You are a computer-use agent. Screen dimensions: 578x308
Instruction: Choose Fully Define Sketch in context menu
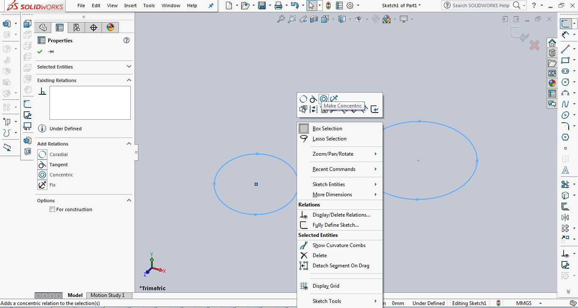(x=340, y=225)
